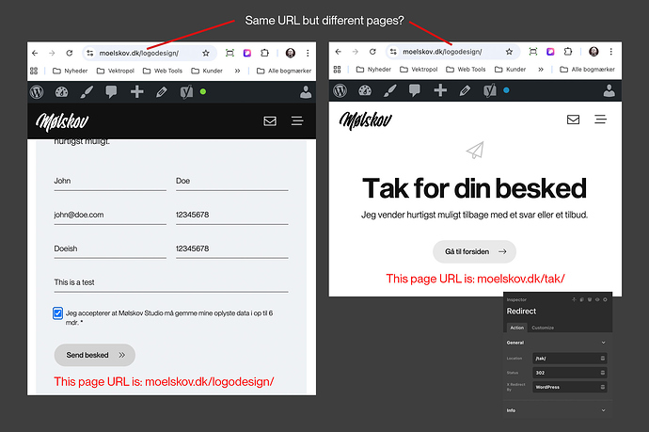Open hamburger menu on the Tak page

601,120
